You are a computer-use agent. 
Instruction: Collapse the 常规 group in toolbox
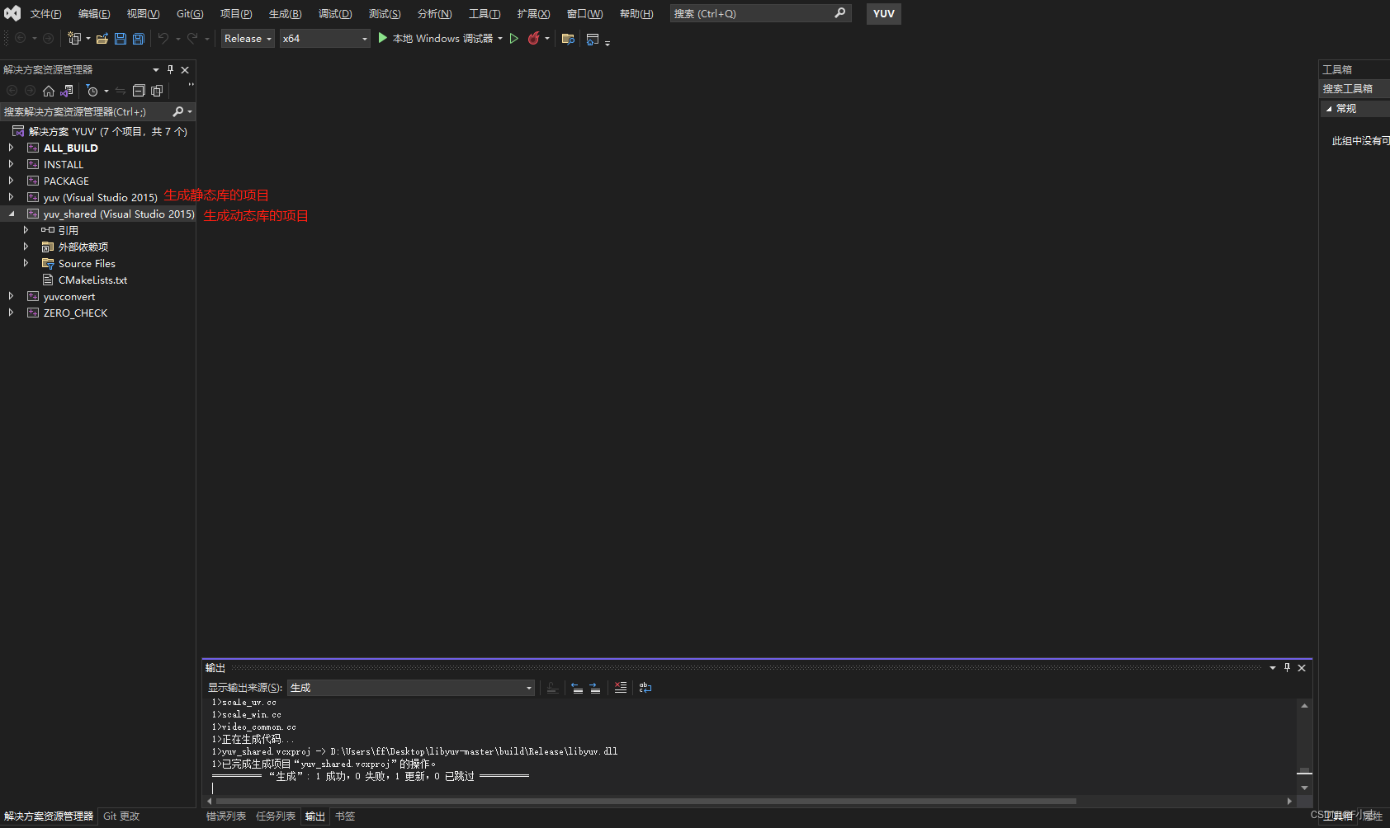pyautogui.click(x=1329, y=109)
